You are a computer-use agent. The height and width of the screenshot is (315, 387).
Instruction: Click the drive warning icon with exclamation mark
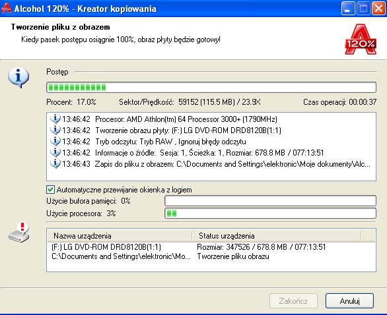pos(18,232)
